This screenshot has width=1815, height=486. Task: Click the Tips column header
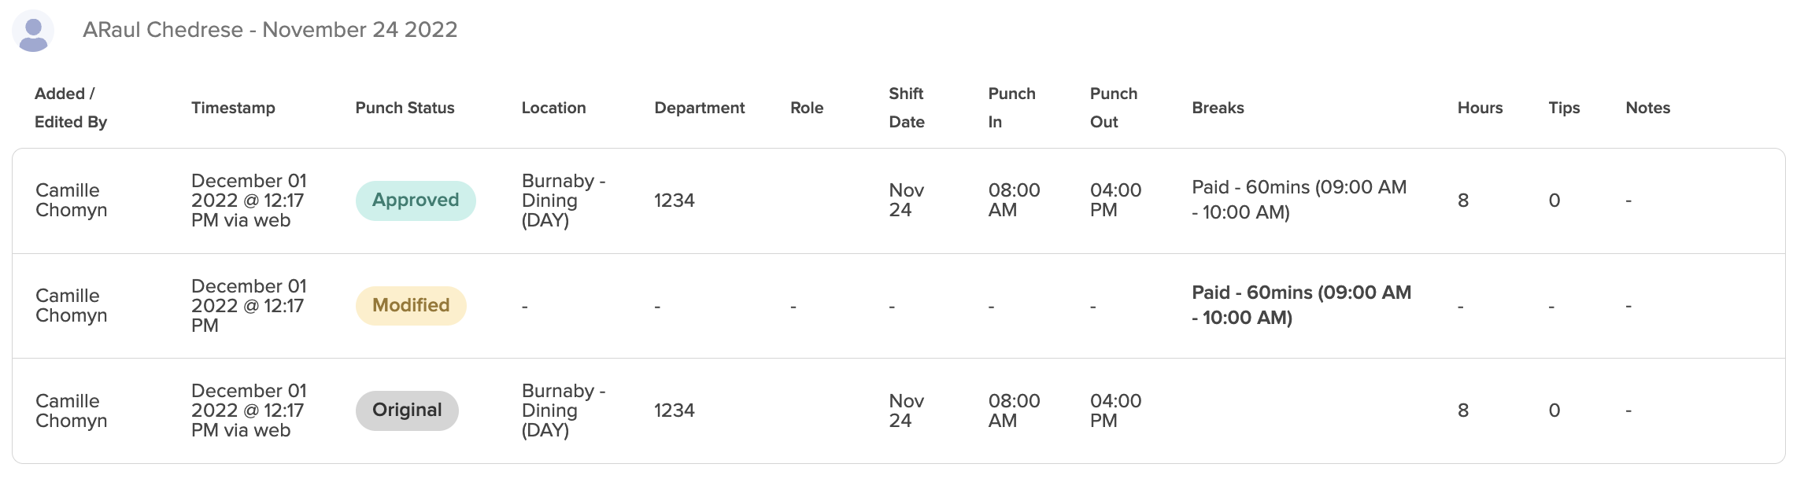click(x=1564, y=108)
